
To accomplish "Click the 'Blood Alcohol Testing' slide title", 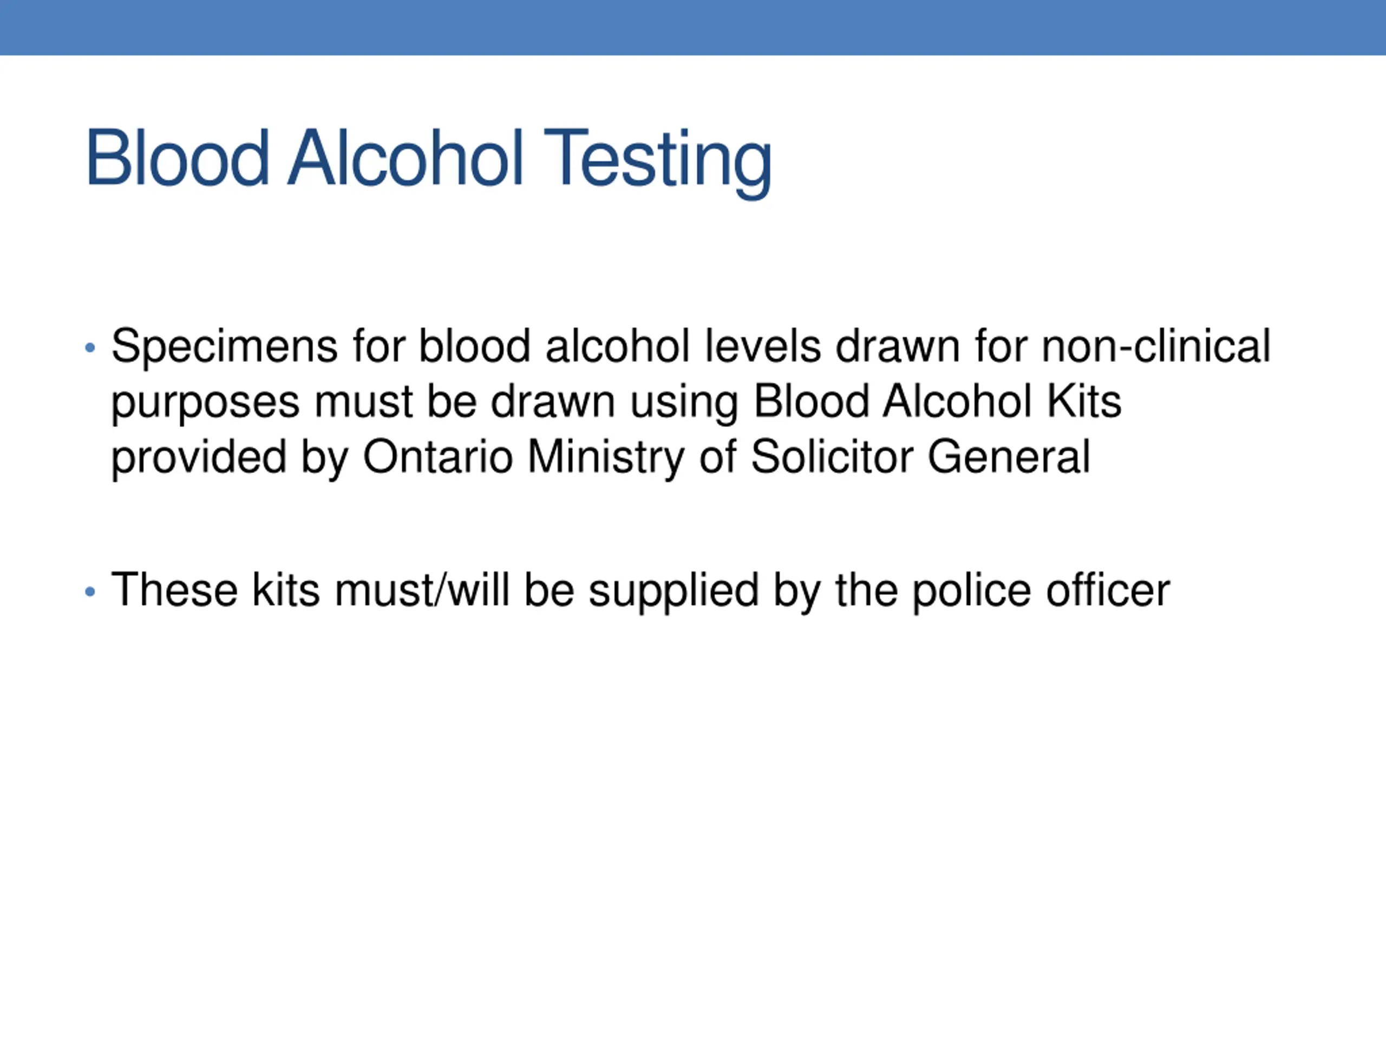I will tap(429, 158).
